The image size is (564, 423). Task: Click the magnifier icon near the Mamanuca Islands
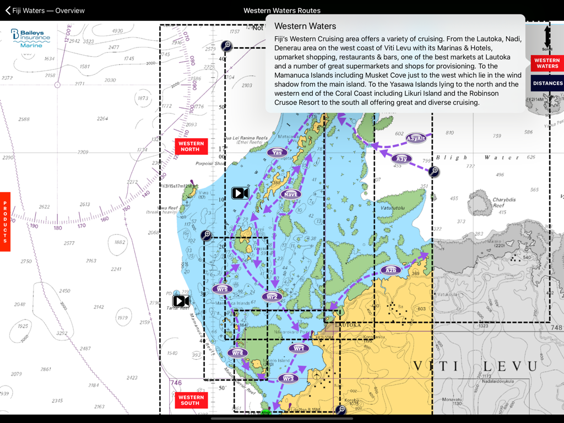point(207,235)
